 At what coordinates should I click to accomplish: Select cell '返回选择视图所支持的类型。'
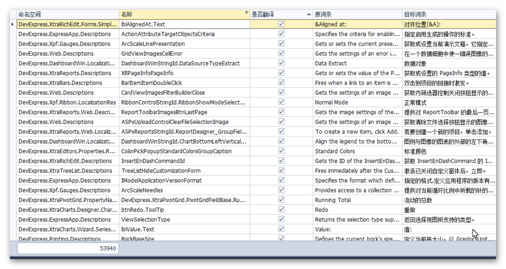point(449,219)
